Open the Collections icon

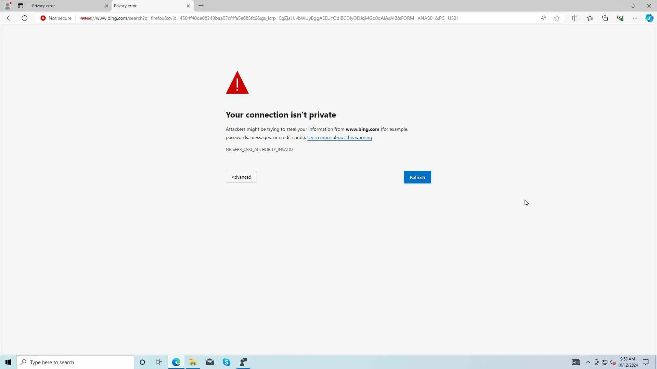605,18
